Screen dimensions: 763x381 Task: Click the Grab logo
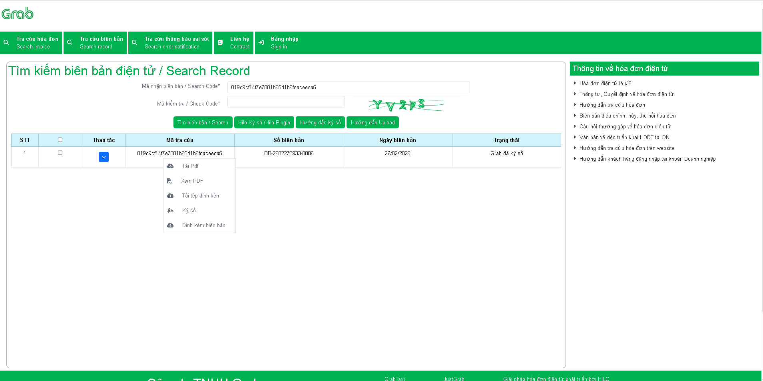coord(18,14)
